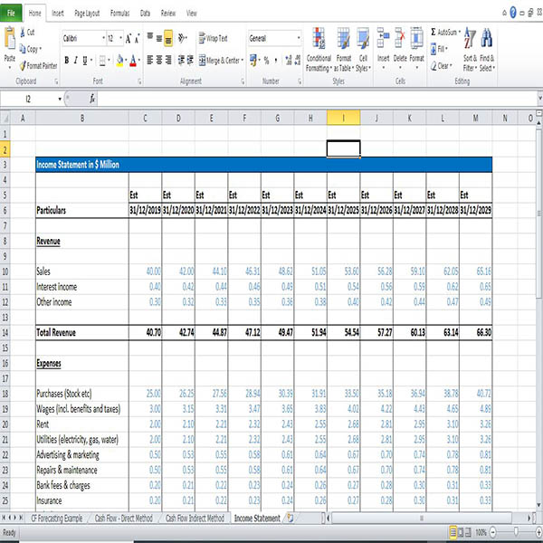Open the CF Forecasting Example sheet
Screen dimensions: 543x543
pyautogui.click(x=56, y=518)
